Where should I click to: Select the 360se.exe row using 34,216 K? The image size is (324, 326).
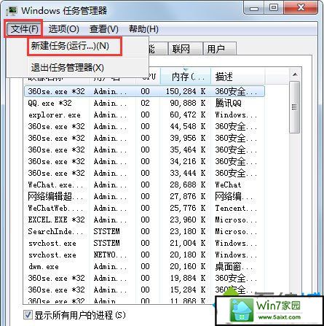tap(144, 161)
